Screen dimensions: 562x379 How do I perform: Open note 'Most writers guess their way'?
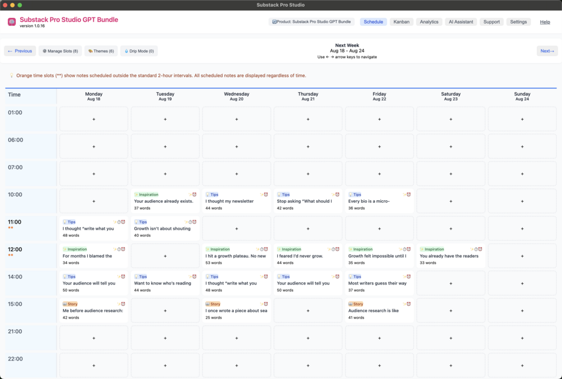click(x=379, y=283)
